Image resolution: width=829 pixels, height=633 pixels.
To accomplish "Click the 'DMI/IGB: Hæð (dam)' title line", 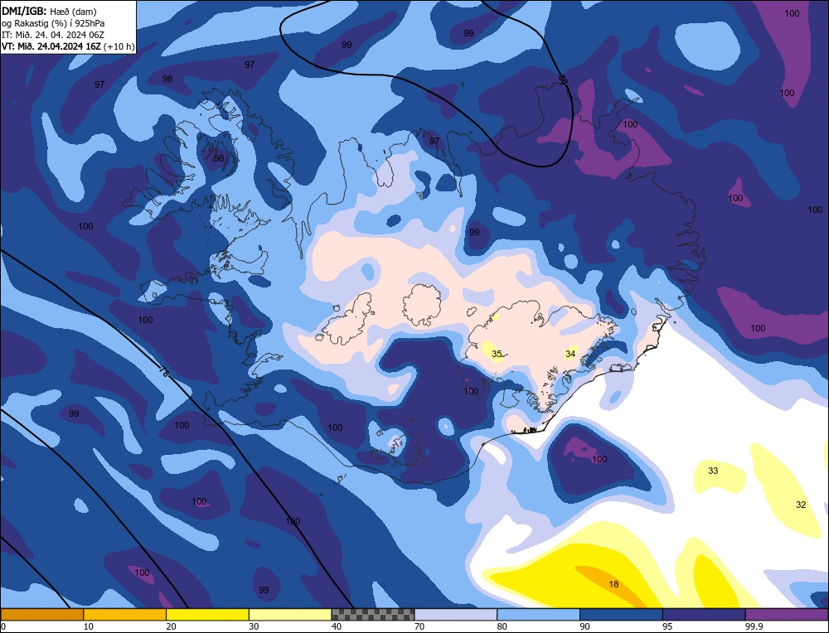I will pos(49,11).
